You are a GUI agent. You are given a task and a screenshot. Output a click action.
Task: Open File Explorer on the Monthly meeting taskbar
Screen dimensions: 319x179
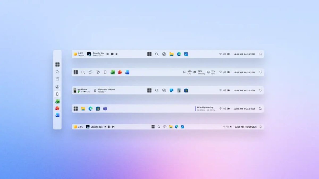[83, 108]
